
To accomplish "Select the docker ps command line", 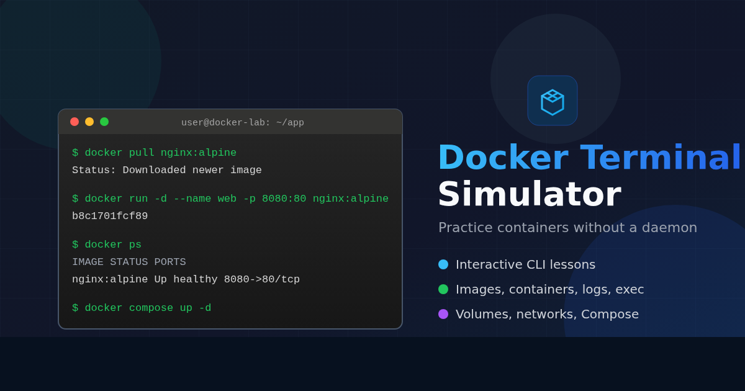I will (x=107, y=245).
